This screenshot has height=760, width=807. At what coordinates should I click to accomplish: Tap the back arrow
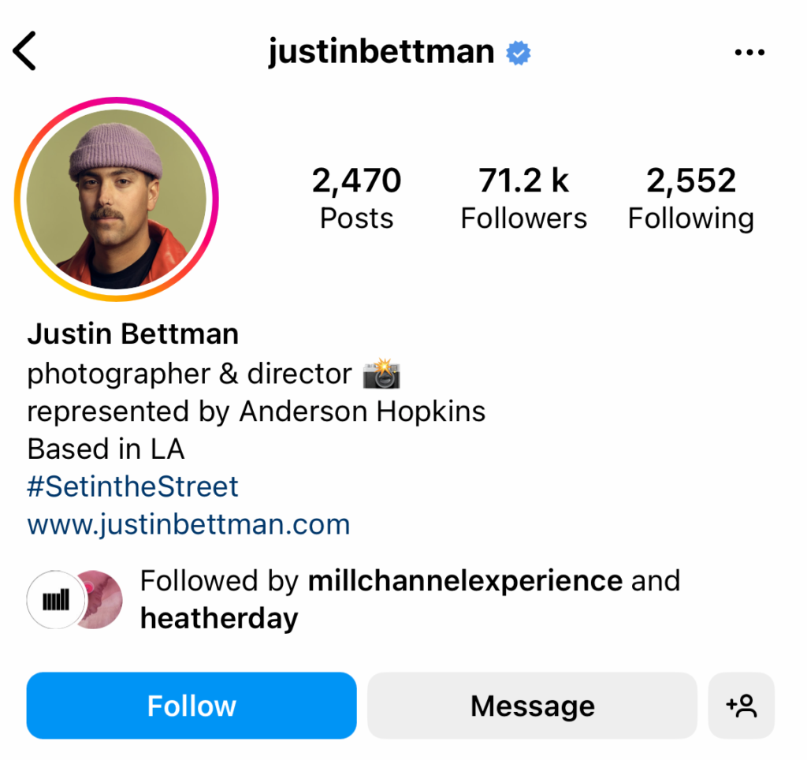tap(25, 53)
